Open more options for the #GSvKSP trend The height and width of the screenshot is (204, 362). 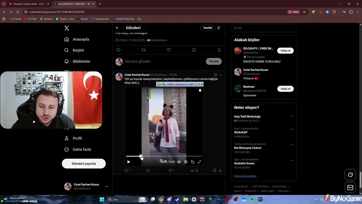pos(292,129)
